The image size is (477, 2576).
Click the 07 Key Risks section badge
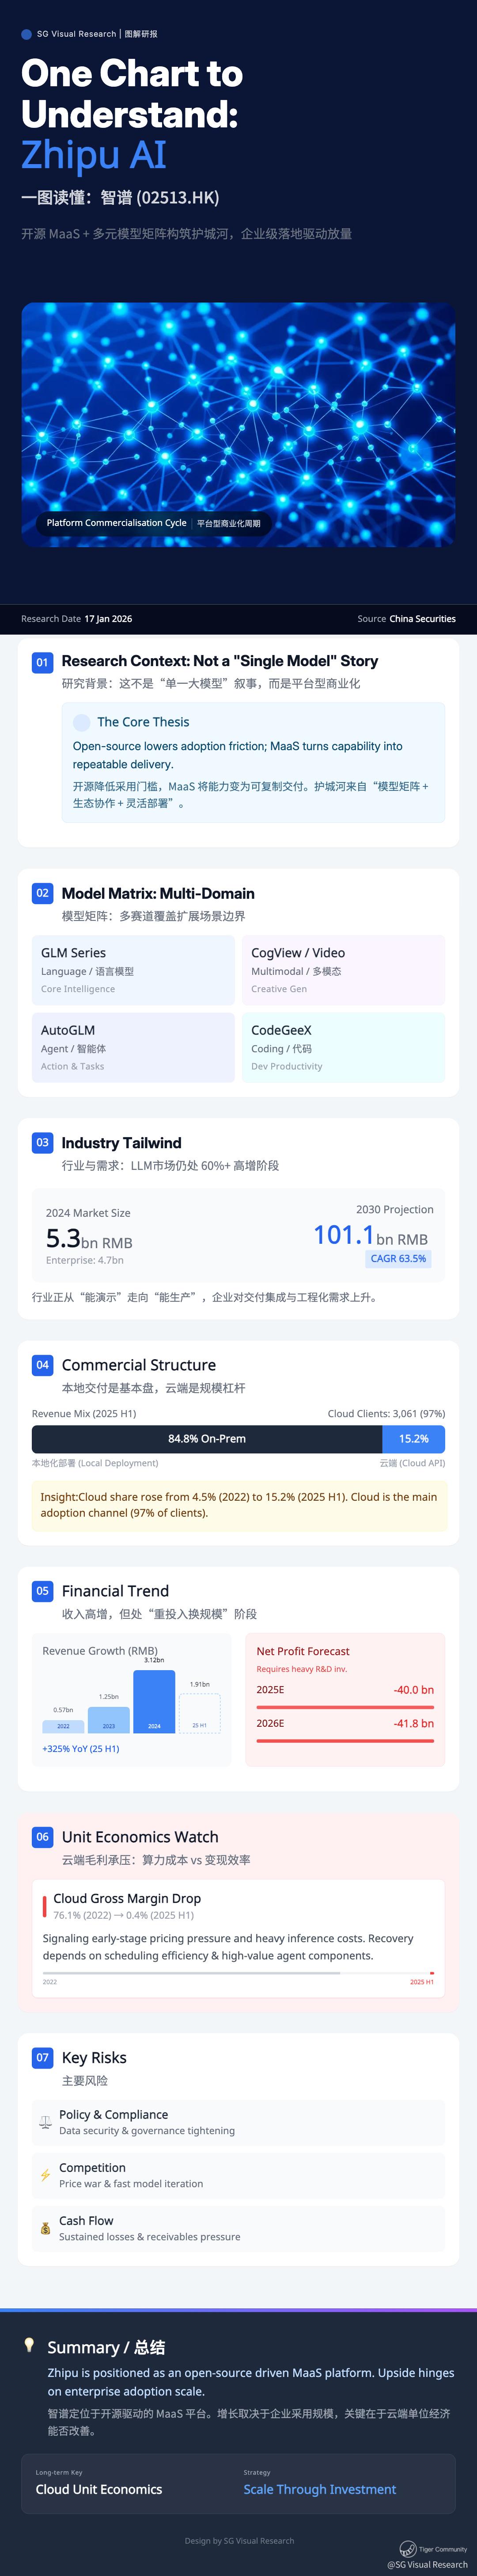[42, 2057]
